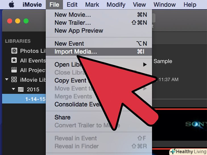
Task: Select the All Events star icon
Action: click(x=14, y=60)
